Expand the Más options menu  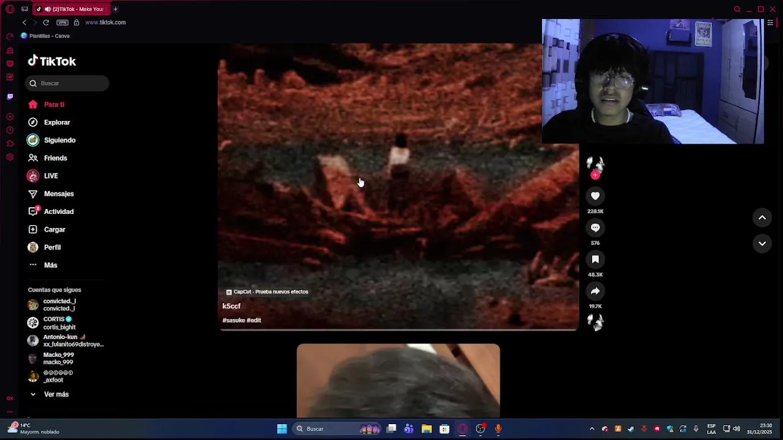point(43,265)
